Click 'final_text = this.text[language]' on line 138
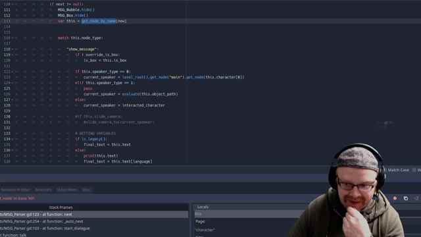Screen dimensions: 421x237 pyautogui.click(x=118, y=161)
